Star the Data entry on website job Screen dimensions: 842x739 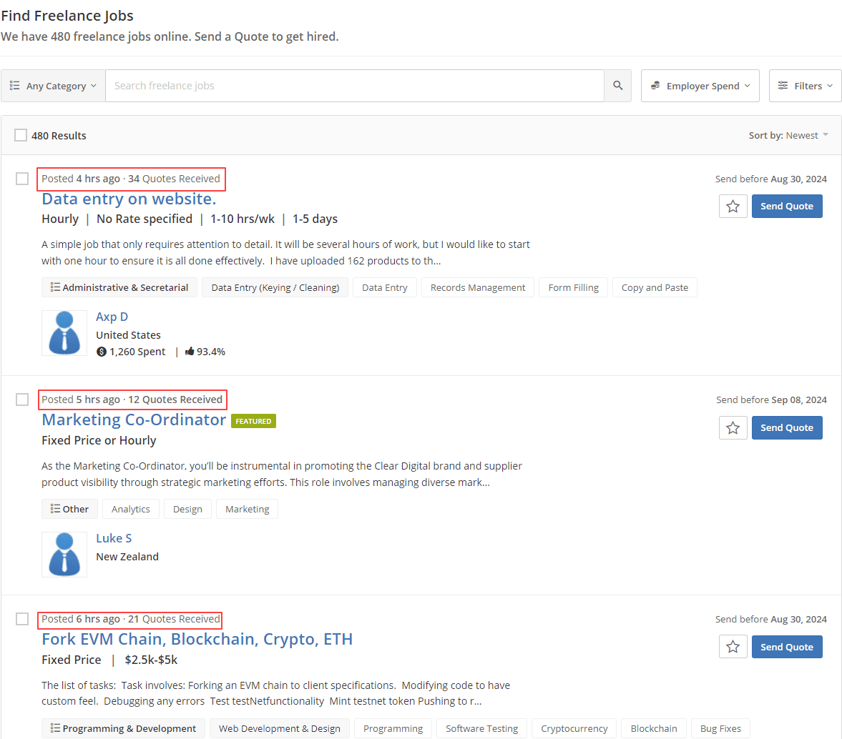click(733, 206)
